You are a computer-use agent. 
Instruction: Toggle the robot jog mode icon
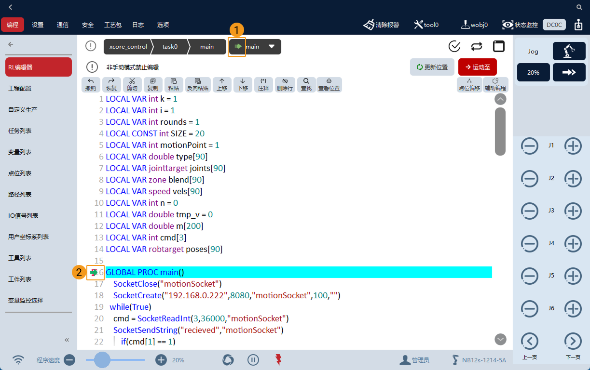click(569, 51)
